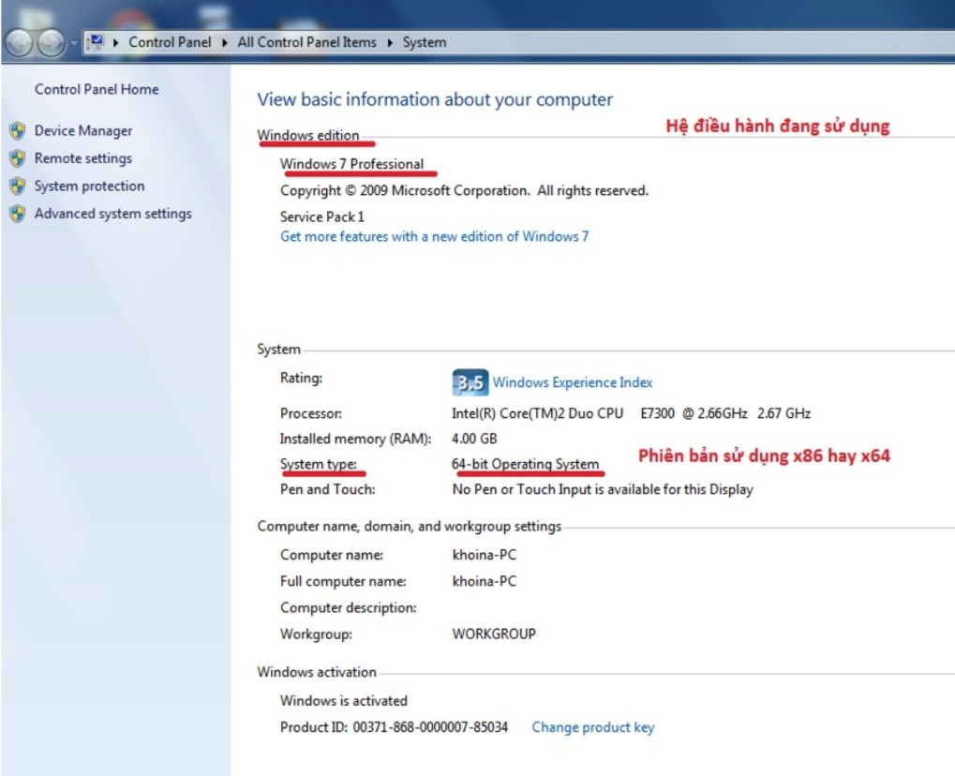Click the Copyright 2009 Microsoft Corporation text
This screenshot has width=955, height=776.
coord(464,190)
